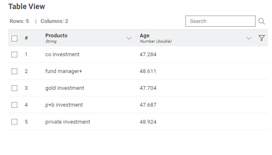Click the 47.284 age value

(x=148, y=55)
